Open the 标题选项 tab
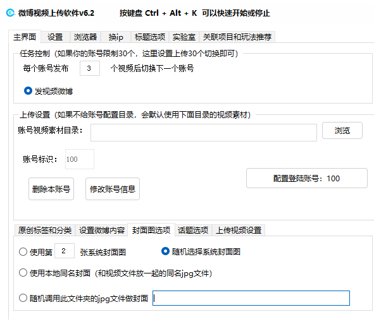Image resolution: width=374 pixels, height=324 pixels. (150, 37)
